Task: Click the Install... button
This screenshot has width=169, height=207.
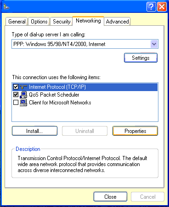Action: pos(34,131)
